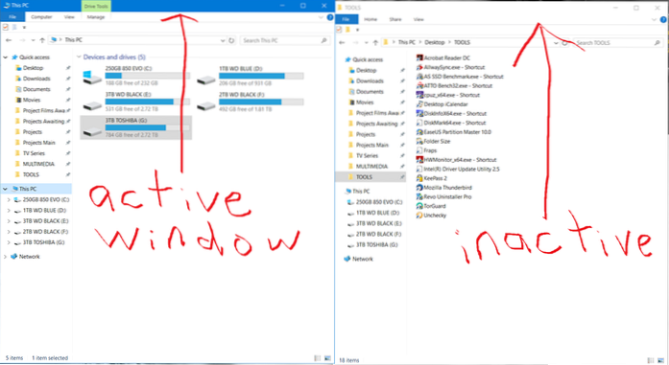Click Desktop breadcrumb in TOOLS address bar

[435, 42]
